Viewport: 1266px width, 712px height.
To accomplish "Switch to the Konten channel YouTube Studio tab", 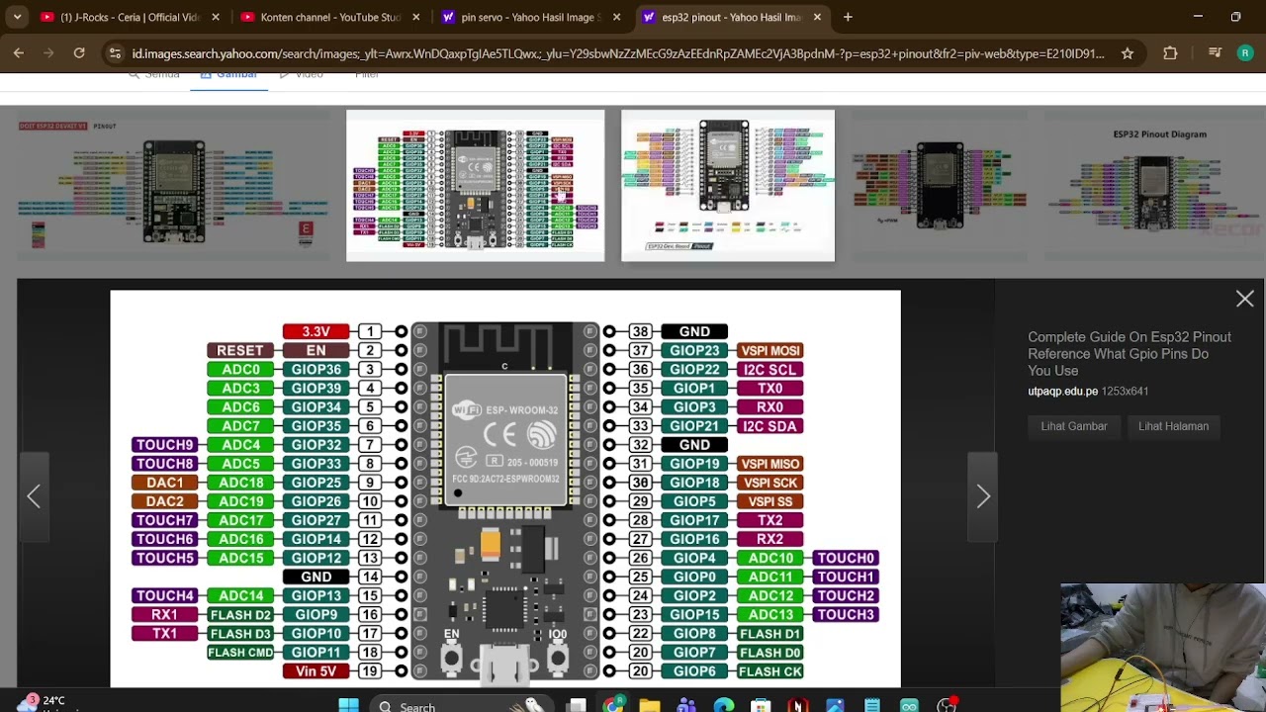I will [329, 17].
